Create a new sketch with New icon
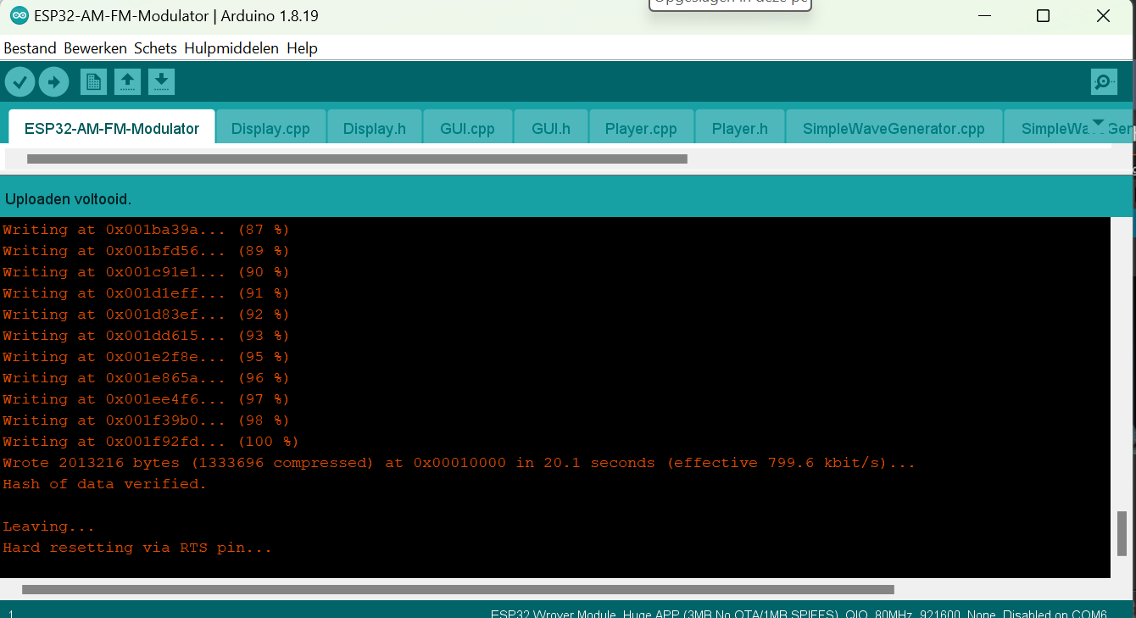 click(93, 82)
